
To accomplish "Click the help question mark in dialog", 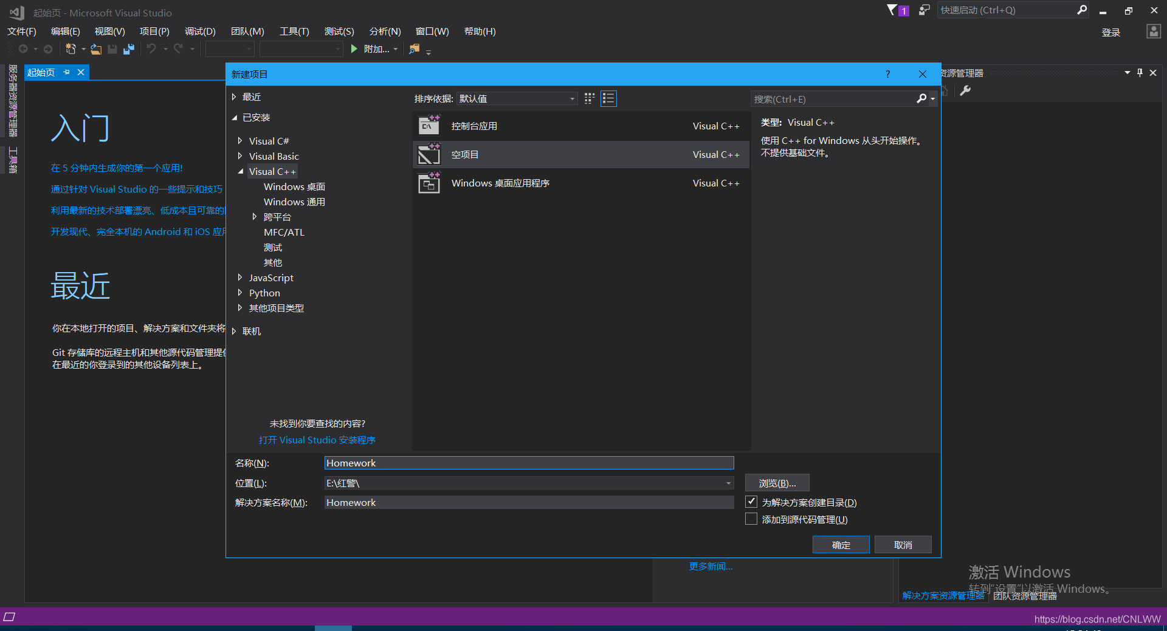I will click(x=887, y=74).
